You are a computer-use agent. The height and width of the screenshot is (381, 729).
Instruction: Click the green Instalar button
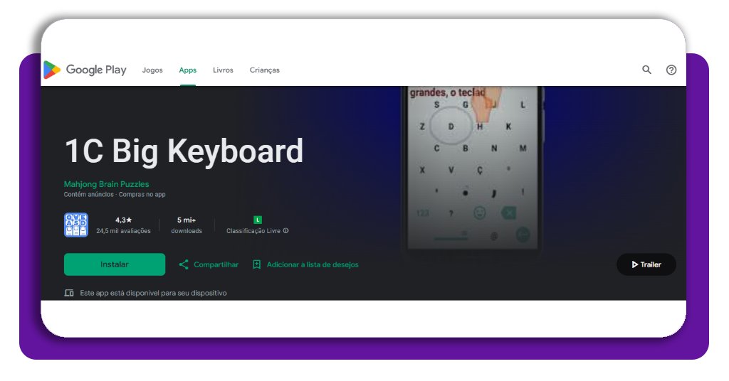(x=115, y=264)
